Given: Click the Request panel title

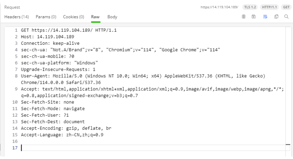Looking at the screenshot, I should click(12, 7).
